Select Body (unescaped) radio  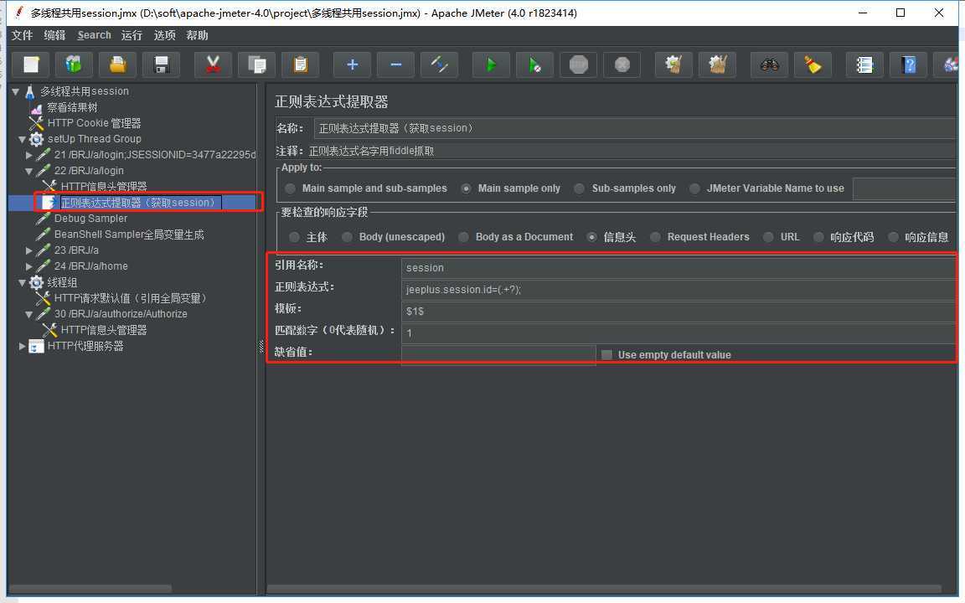point(347,237)
